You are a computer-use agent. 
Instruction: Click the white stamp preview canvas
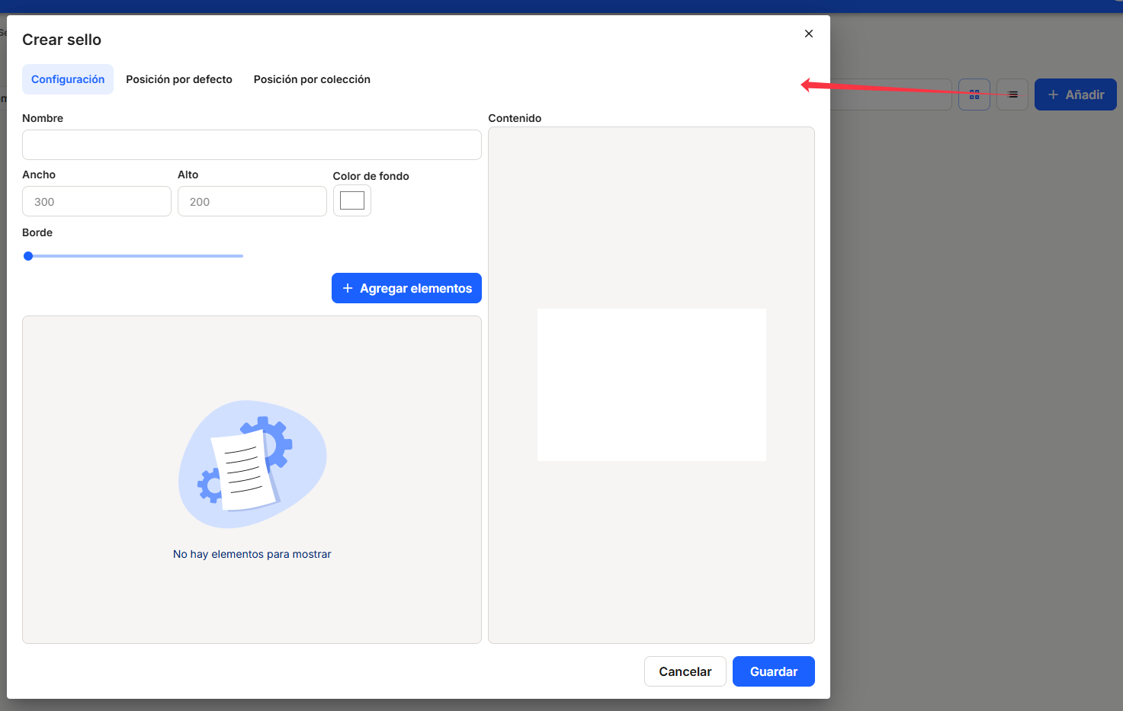click(x=651, y=384)
